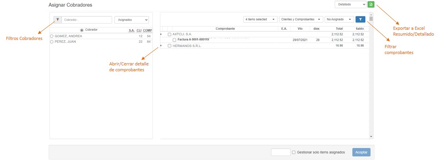The height and width of the screenshot is (163, 445).
Task: Click the Aceptar button
Action: [361, 152]
